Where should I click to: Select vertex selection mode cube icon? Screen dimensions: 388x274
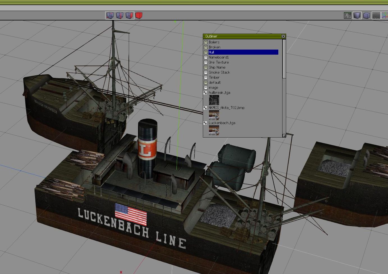110,15
